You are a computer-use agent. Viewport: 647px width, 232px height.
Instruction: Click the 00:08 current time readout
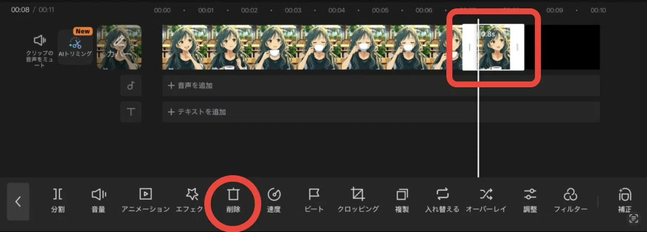coord(20,10)
